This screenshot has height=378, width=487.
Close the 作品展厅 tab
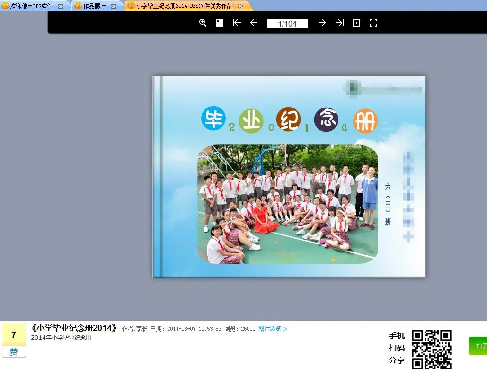pyautogui.click(x=113, y=6)
